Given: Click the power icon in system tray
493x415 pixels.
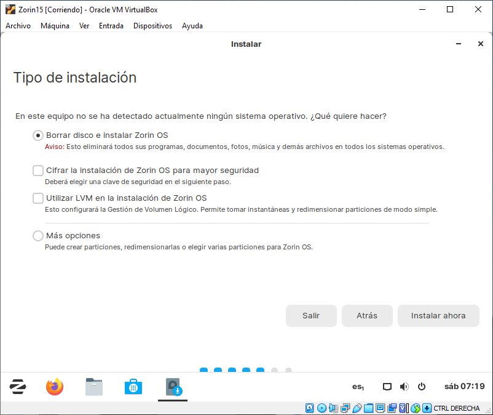Looking at the screenshot, I should pyautogui.click(x=422, y=387).
